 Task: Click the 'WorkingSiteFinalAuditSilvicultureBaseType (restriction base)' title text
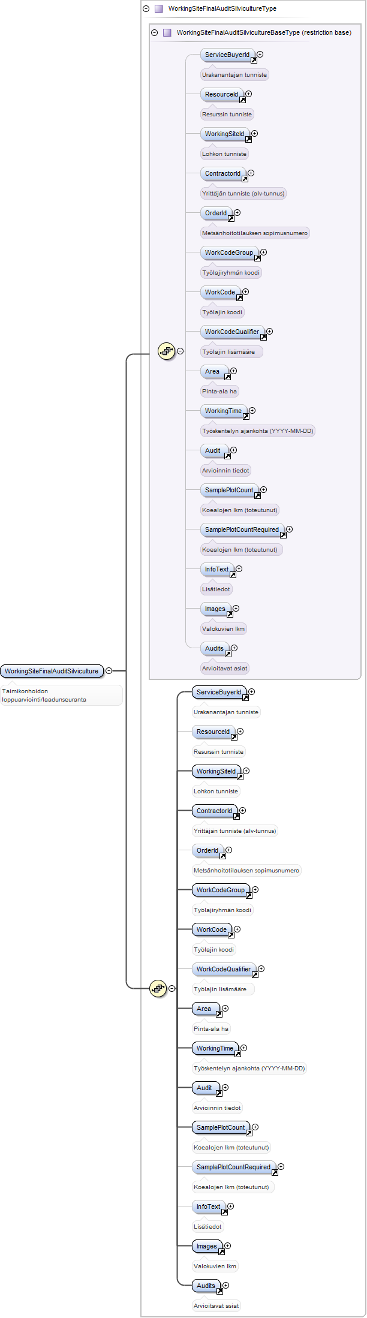tap(264, 33)
